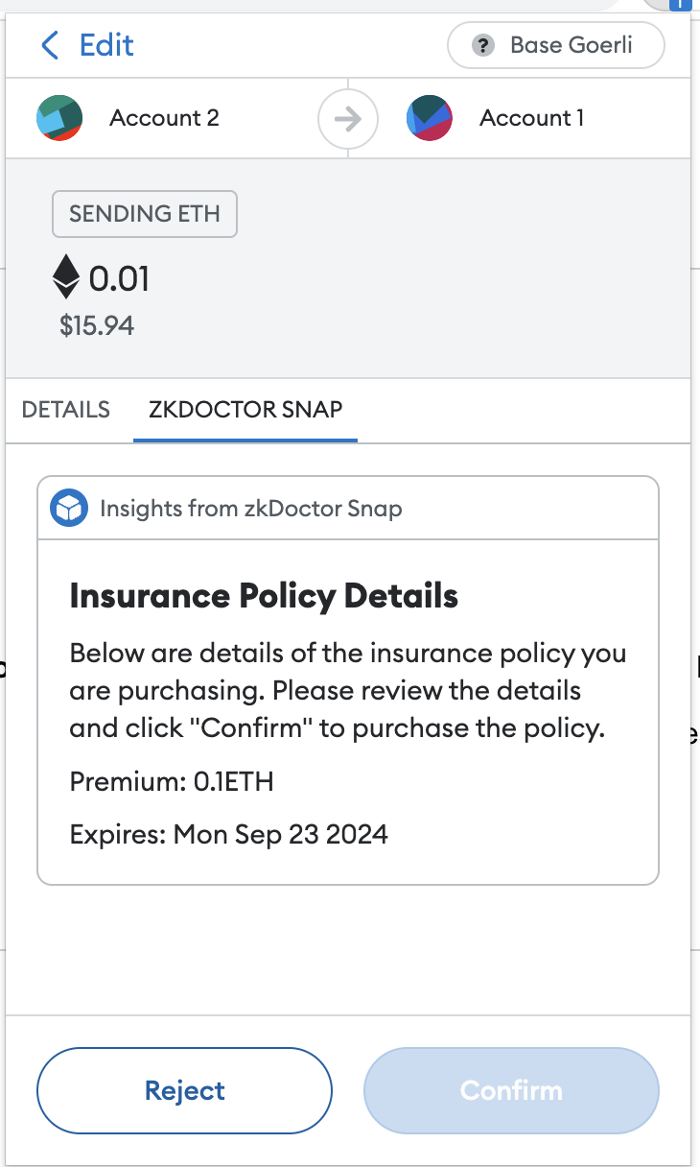Click the Insurance Policy Details heading

(x=264, y=596)
